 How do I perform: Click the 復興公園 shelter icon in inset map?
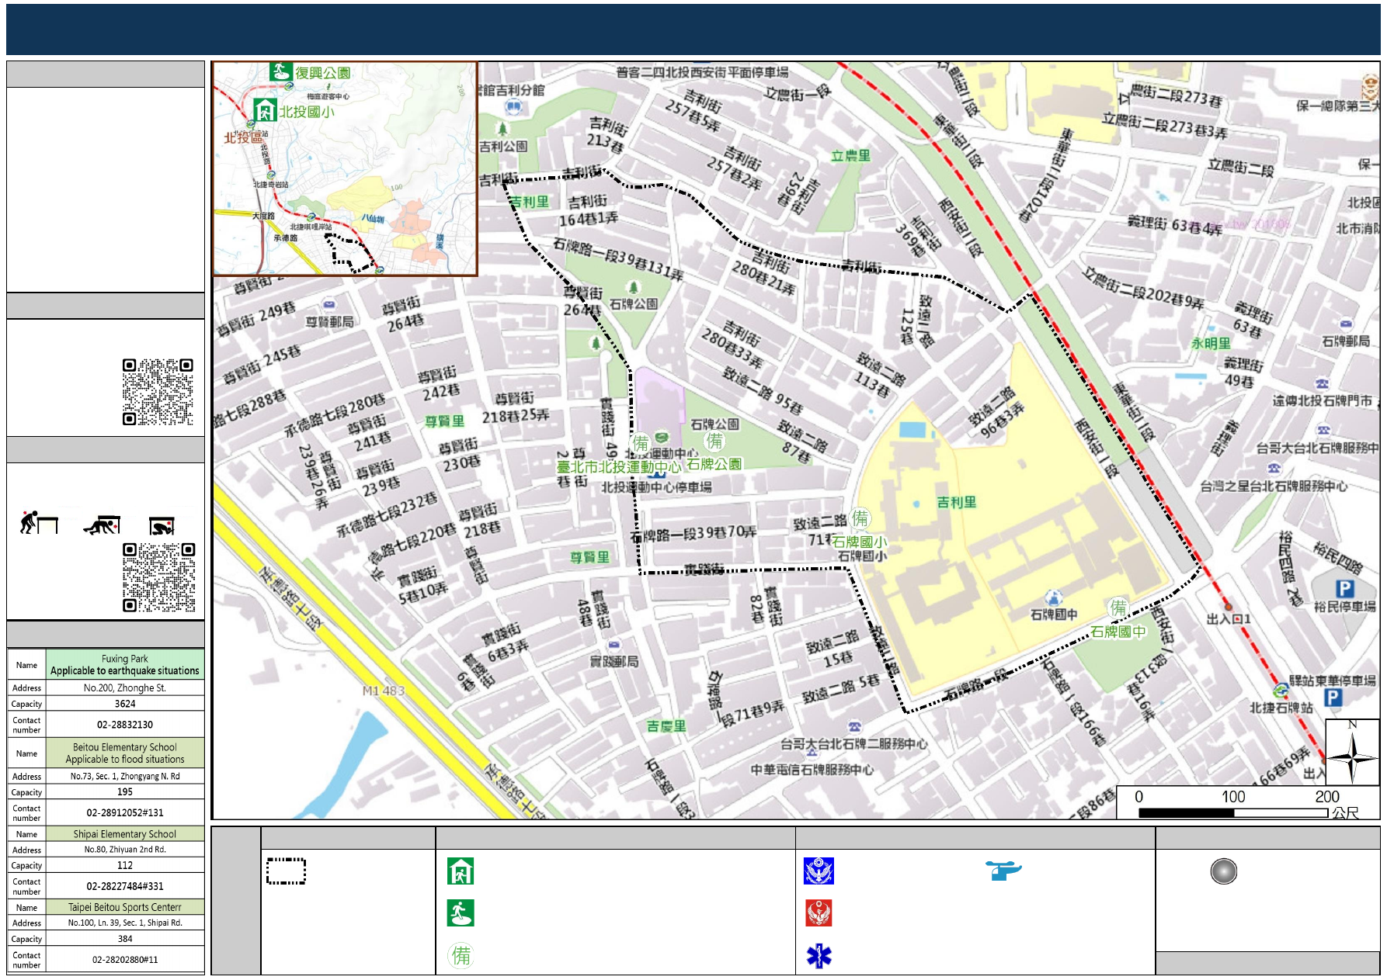click(x=280, y=72)
